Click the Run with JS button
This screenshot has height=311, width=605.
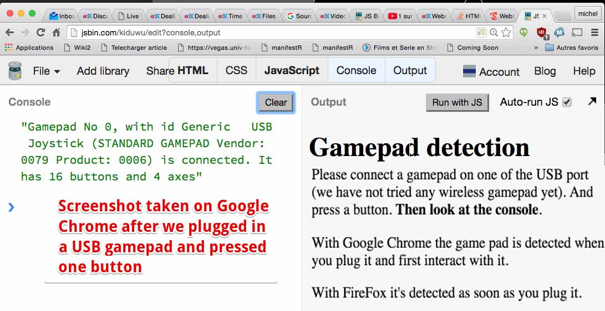(457, 102)
